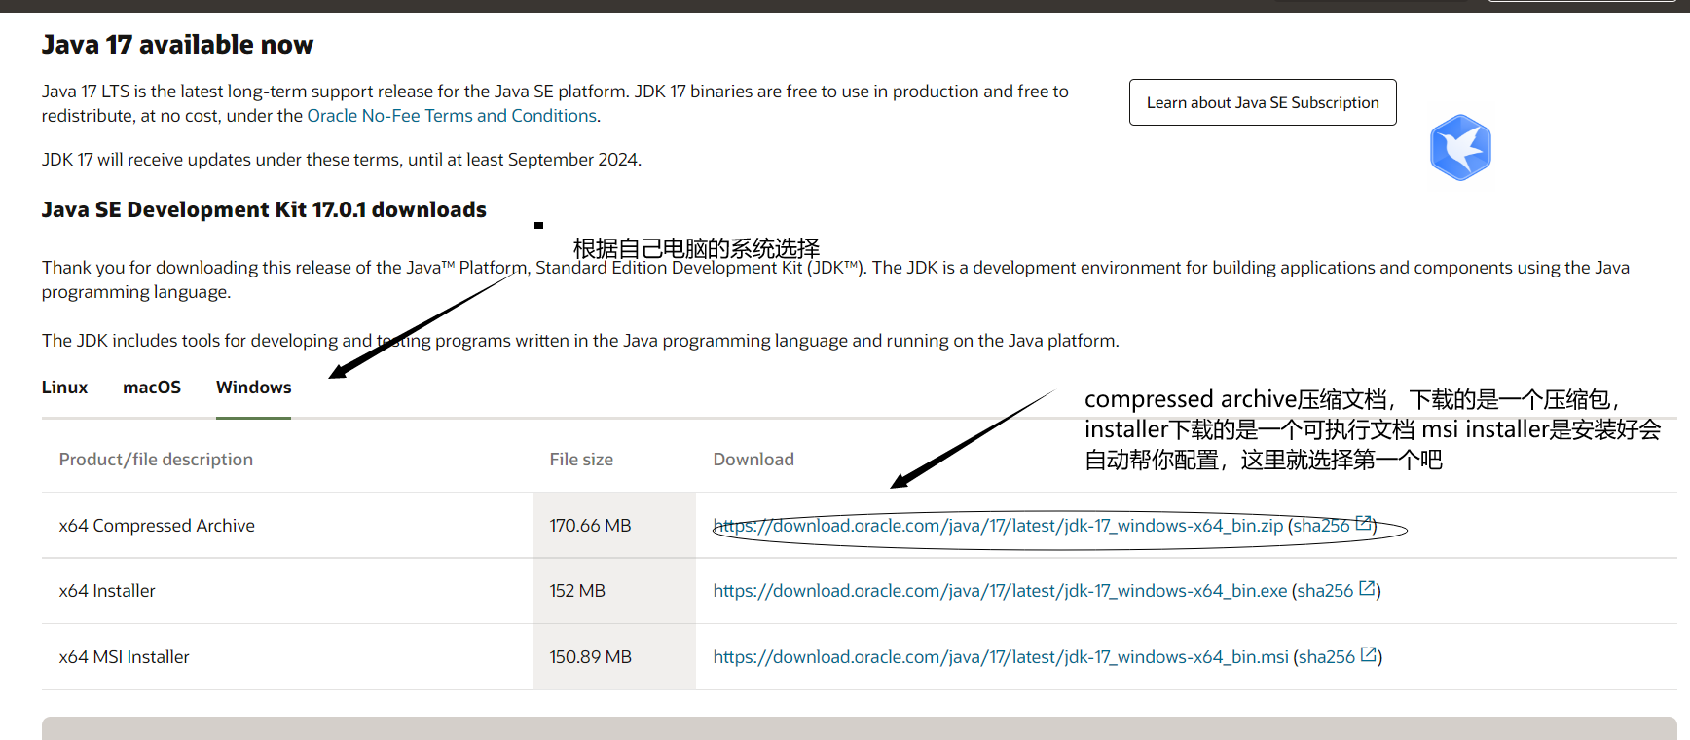Viewport: 1690px width, 740px height.
Task: Open external sha256 icon for windows-x64_bin.zip
Action: click(x=1364, y=524)
